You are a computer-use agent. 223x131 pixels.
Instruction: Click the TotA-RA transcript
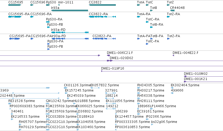tap(139, 17)
